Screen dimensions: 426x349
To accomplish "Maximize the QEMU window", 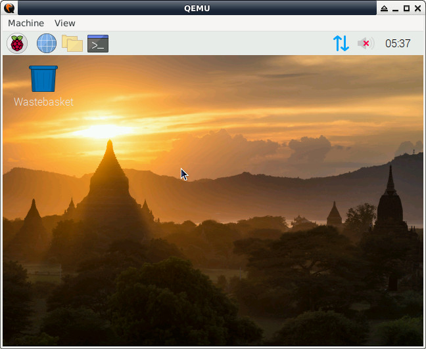I will (x=406, y=9).
